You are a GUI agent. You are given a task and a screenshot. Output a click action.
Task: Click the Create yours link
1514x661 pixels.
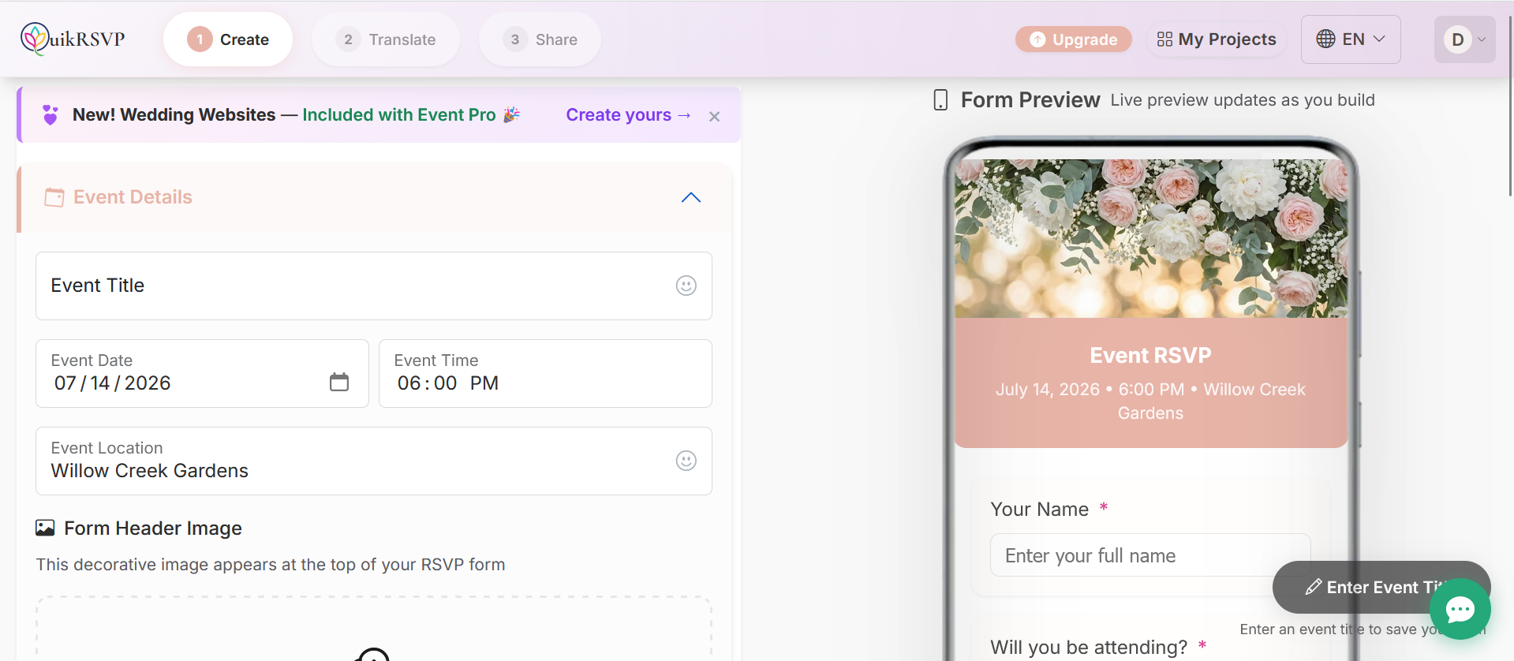point(628,115)
